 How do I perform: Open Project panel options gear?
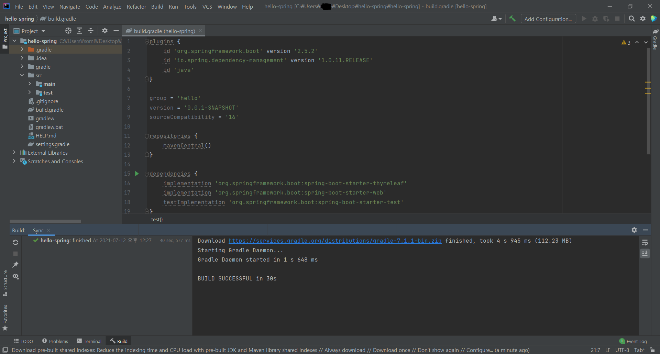(105, 31)
